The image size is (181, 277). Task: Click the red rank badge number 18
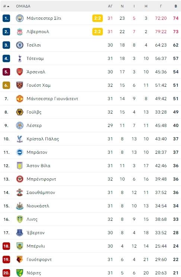coord(6,246)
